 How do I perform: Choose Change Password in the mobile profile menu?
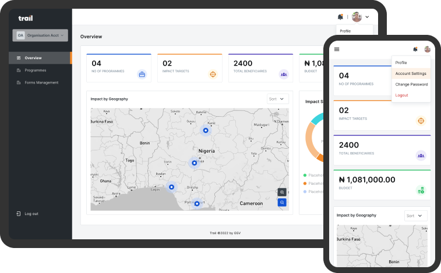[411, 84]
